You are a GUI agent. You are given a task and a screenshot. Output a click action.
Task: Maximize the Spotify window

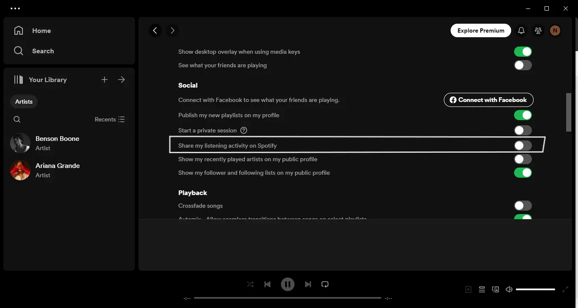547,8
